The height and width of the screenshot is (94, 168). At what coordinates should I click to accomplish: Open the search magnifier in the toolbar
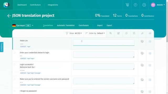point(111,33)
